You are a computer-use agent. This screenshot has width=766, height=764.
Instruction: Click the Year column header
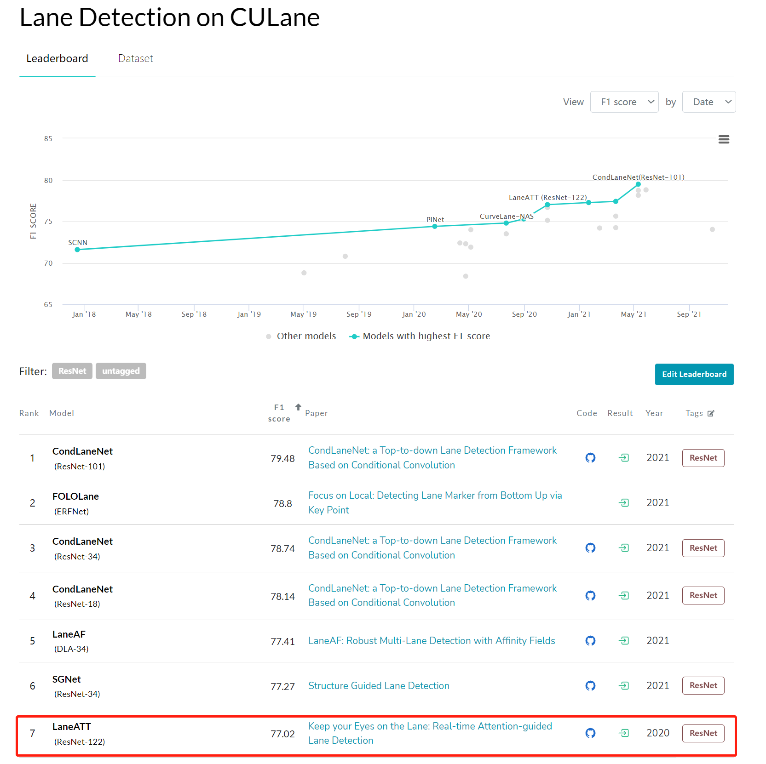[654, 413]
